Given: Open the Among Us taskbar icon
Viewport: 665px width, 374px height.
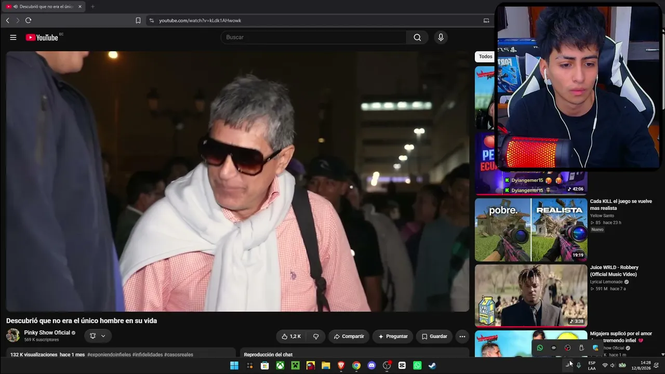Looking at the screenshot, I should click(311, 366).
